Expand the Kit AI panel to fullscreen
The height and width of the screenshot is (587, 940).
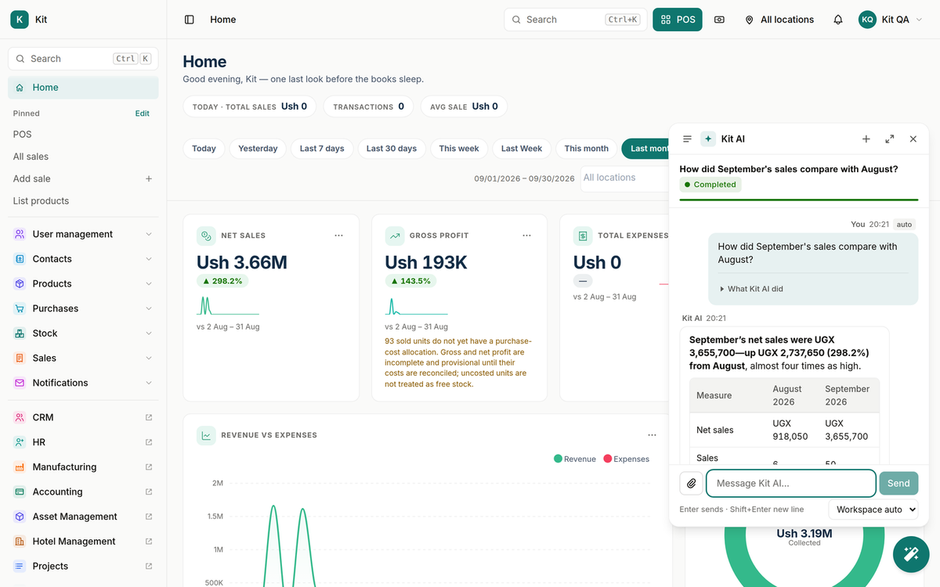[890, 139]
